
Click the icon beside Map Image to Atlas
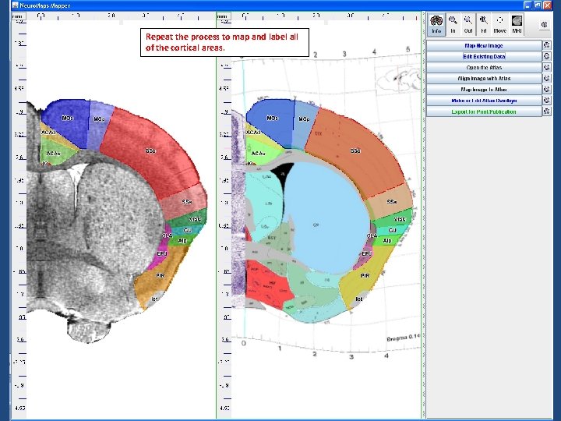[x=547, y=90]
